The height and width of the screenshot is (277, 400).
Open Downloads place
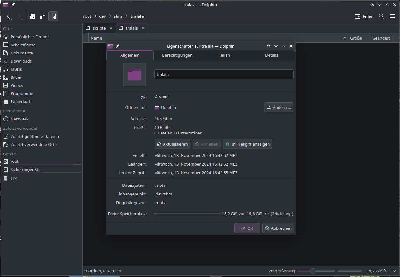(x=41, y=61)
